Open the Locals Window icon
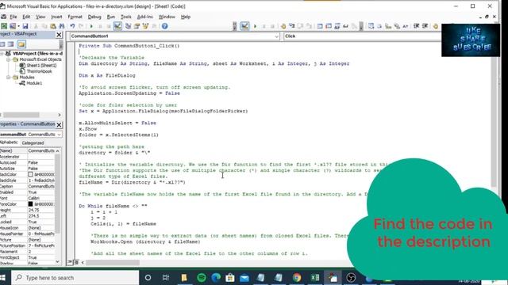The height and width of the screenshot is (285, 508). 320,26
